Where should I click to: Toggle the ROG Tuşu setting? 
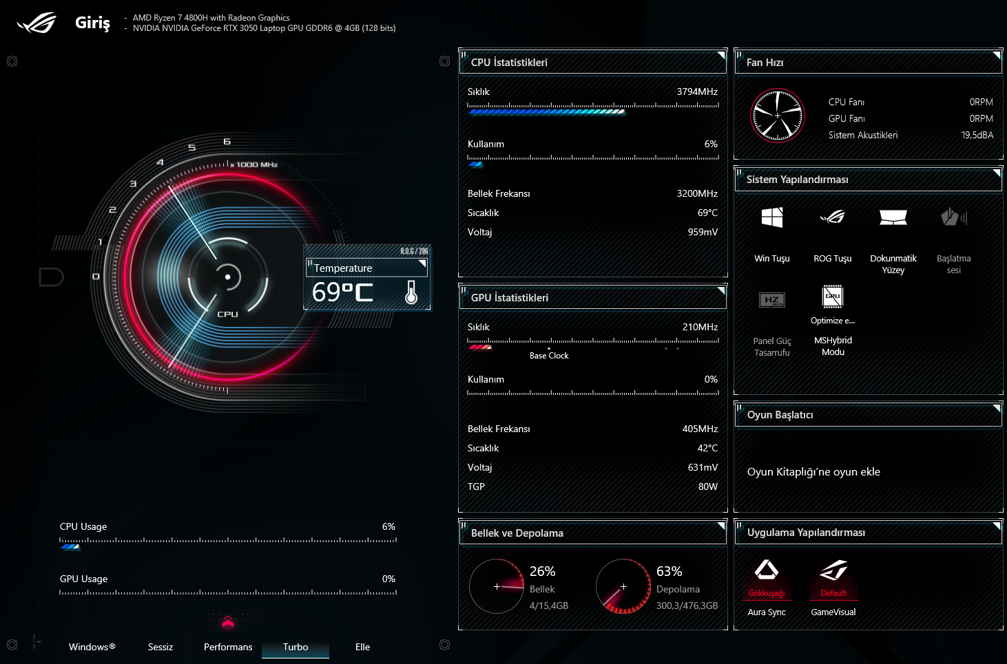coord(833,217)
